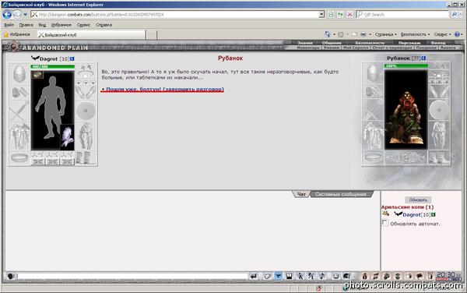Click the chat message input field
This screenshot has height=293, width=467.
(132, 276)
